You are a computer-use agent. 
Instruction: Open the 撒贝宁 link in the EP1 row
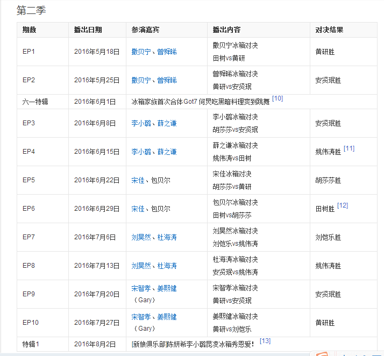click(x=141, y=52)
